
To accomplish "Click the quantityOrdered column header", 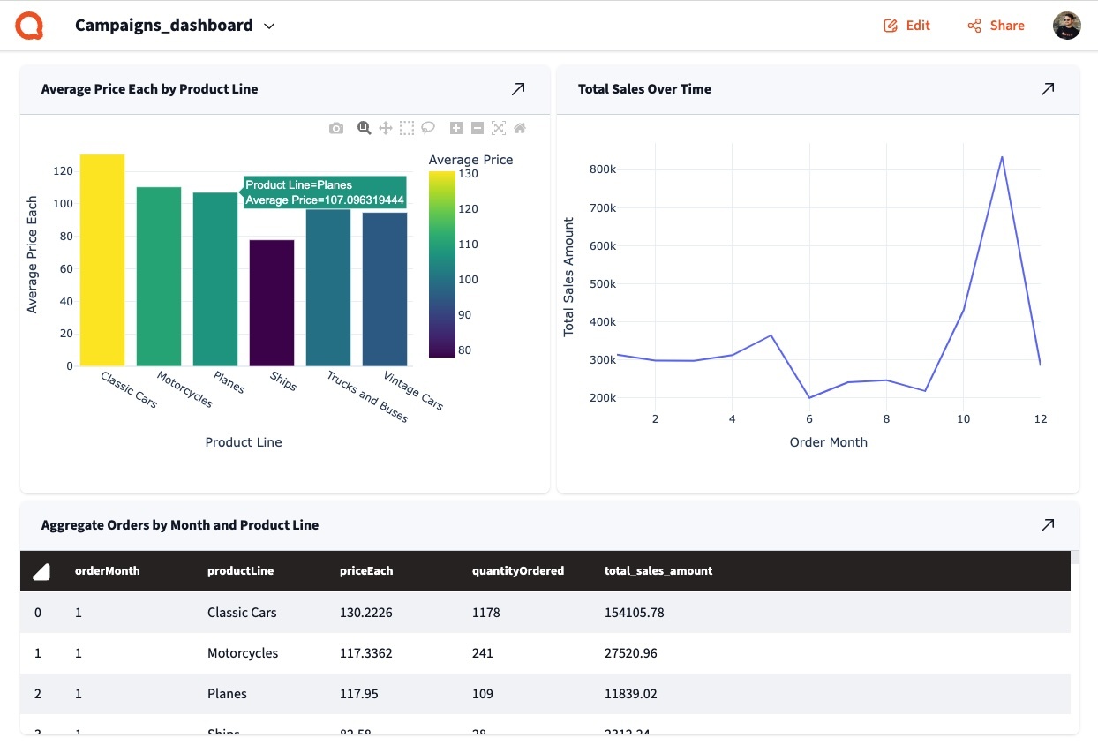I will click(518, 571).
